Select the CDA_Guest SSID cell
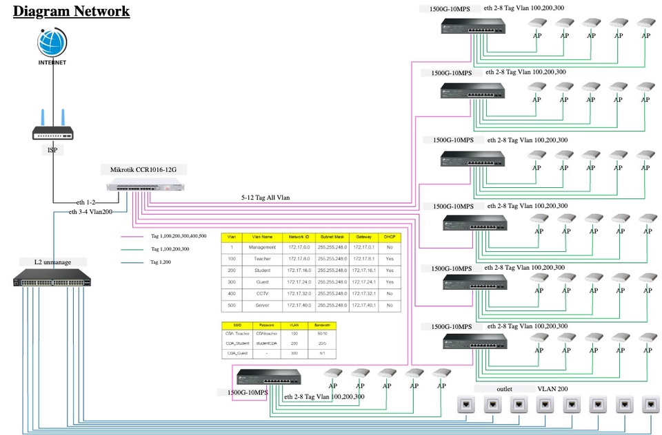This screenshot has height=435, width=662. (236, 353)
